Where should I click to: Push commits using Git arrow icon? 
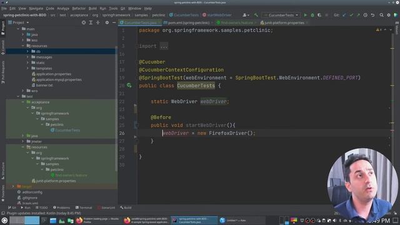tap(358, 15)
